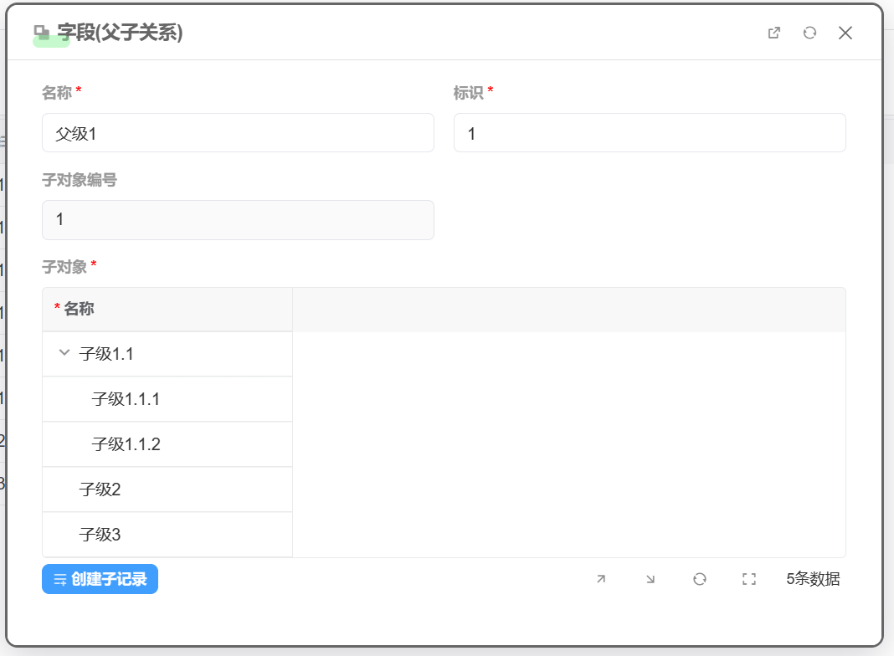Image resolution: width=894 pixels, height=656 pixels.
Task: Click the refresh icon in the dialog header
Action: pos(809,33)
